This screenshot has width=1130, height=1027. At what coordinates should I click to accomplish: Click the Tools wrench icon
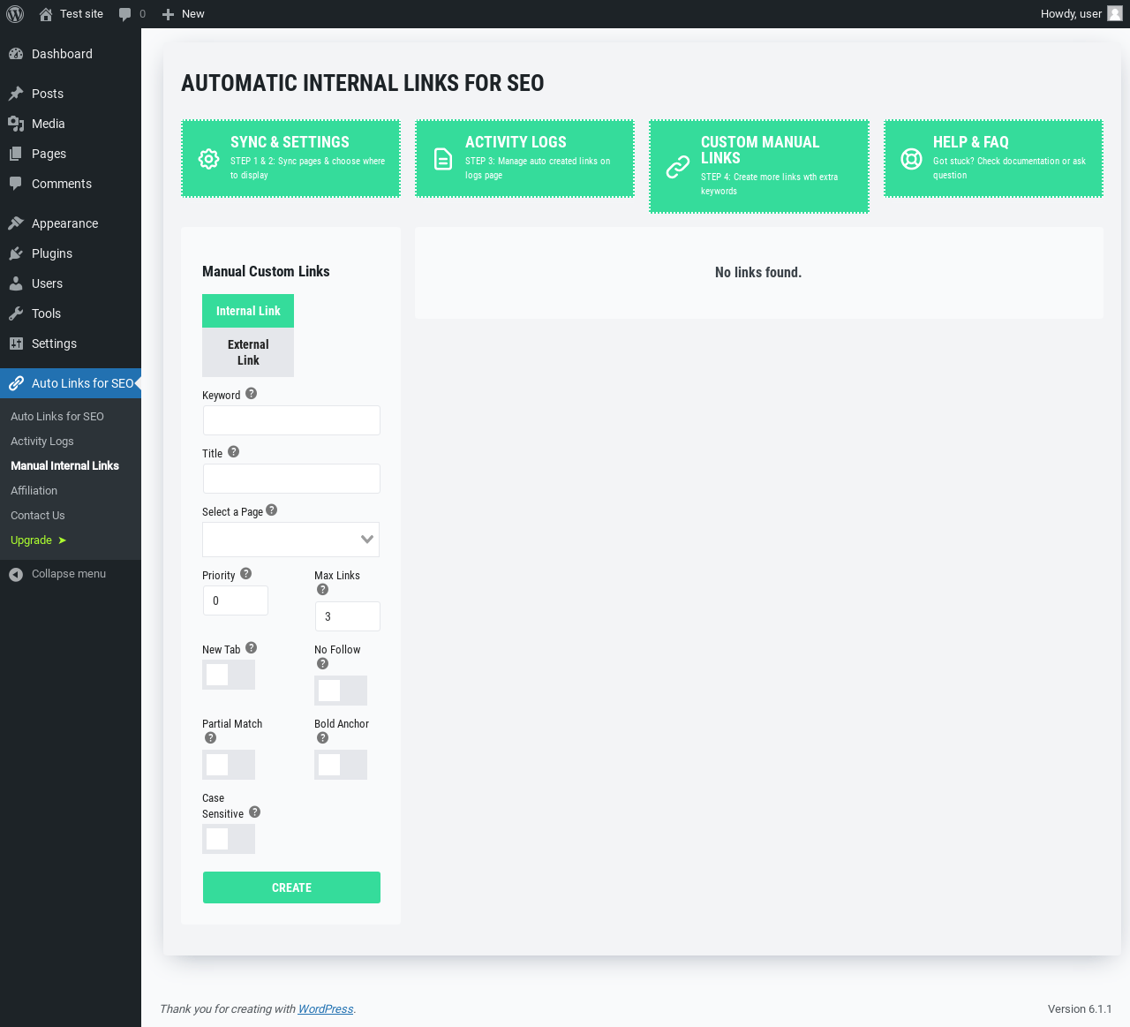pyautogui.click(x=16, y=313)
